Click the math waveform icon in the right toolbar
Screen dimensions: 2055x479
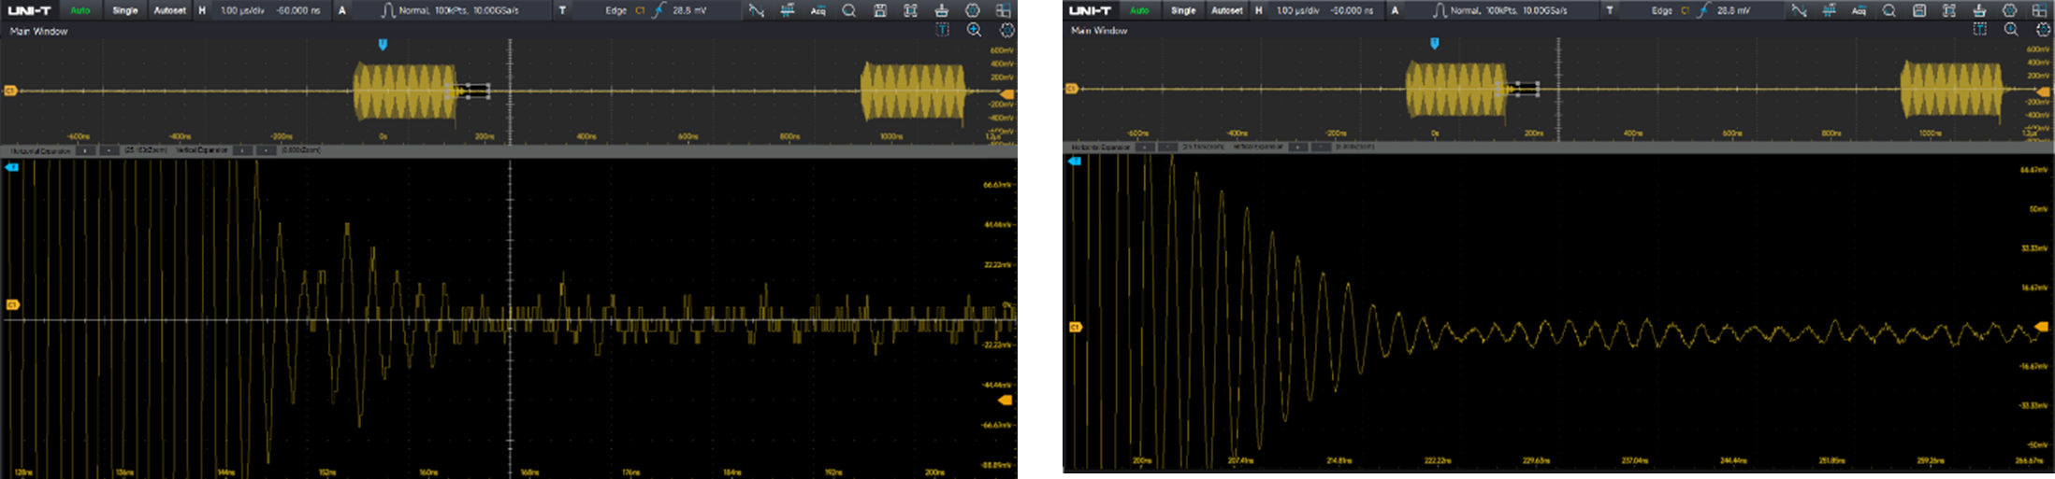(1799, 11)
